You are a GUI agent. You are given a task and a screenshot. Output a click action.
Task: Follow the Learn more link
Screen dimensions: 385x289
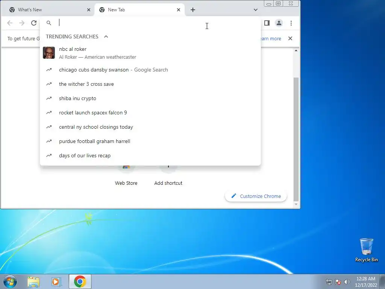(271, 39)
